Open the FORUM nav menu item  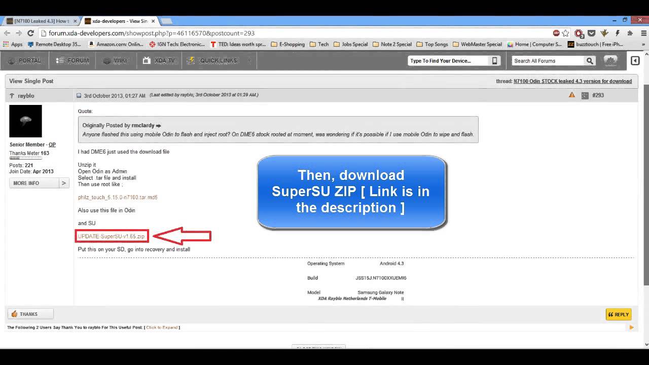point(73,60)
